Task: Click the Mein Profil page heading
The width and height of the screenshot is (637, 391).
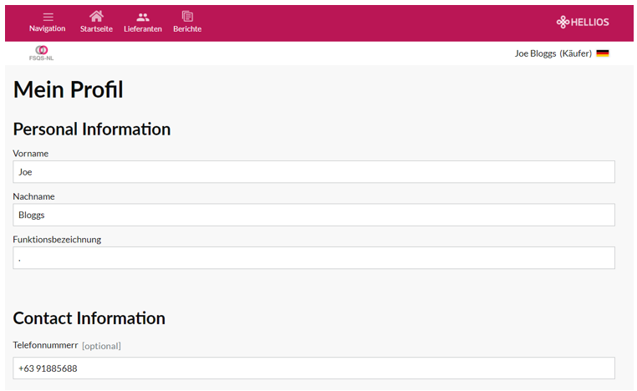Action: [69, 89]
